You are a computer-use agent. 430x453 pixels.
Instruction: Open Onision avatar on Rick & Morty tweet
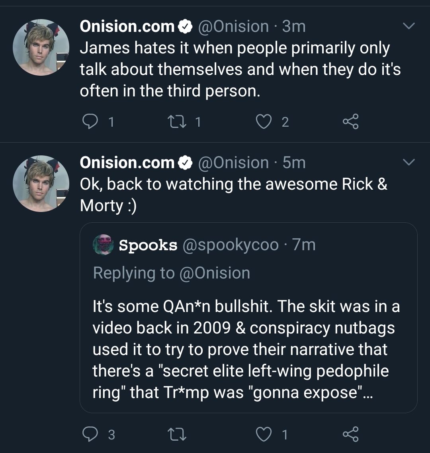41,184
